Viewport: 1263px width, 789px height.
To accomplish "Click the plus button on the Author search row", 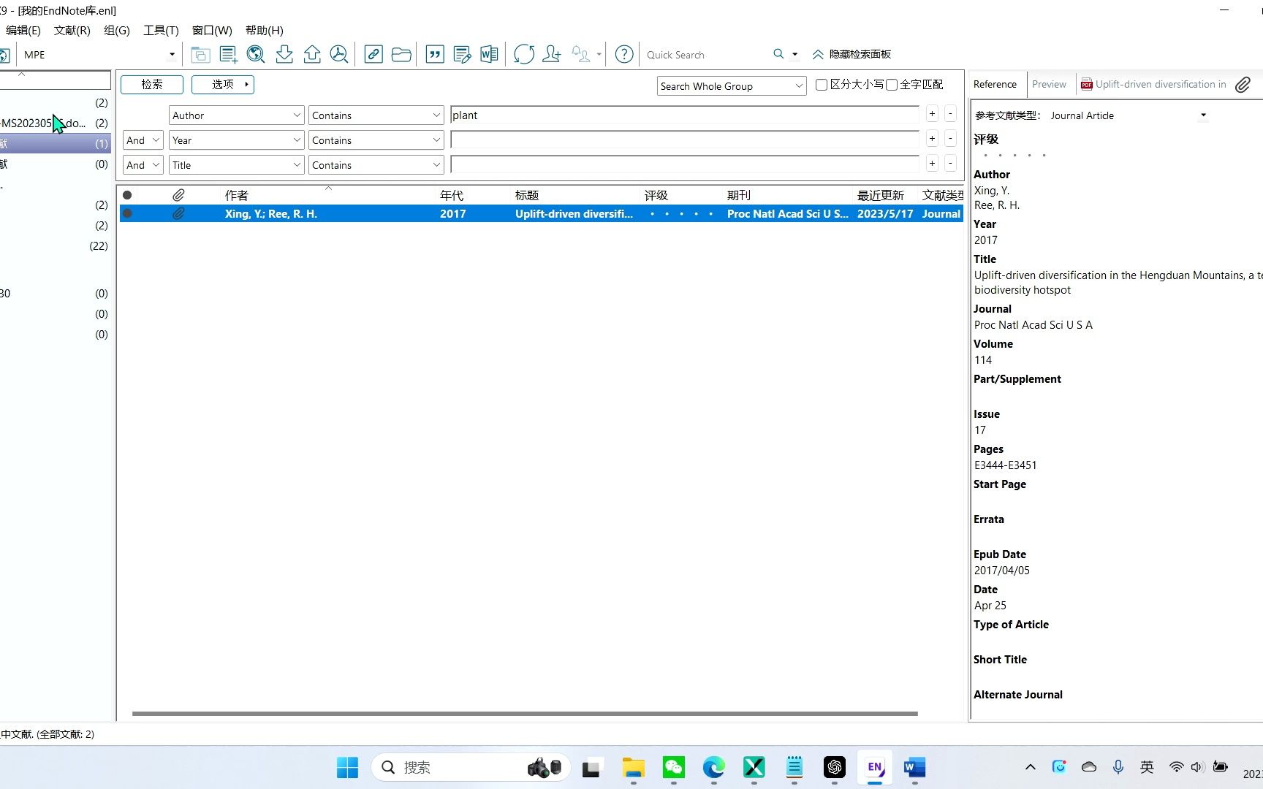I will 932,114.
